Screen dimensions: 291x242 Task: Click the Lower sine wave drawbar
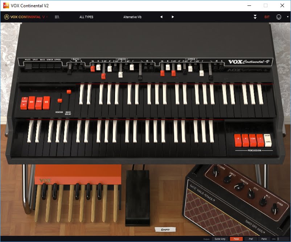click(140, 78)
